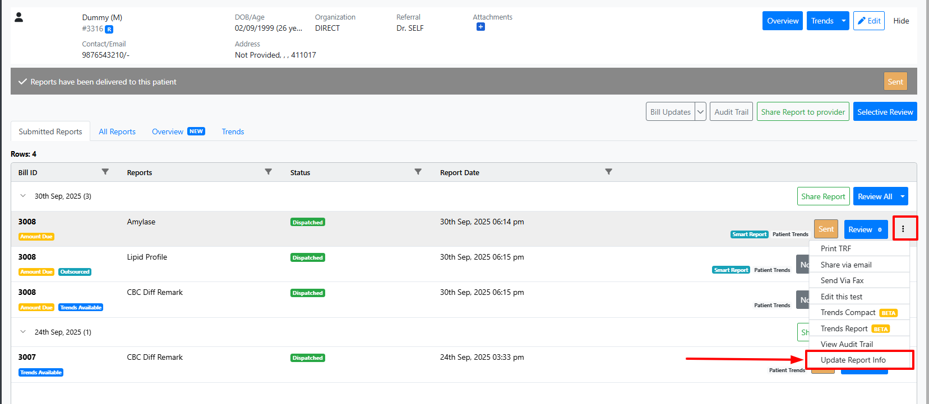Open the Bill ID column filter
This screenshot has width=929, height=404.
coord(105,172)
